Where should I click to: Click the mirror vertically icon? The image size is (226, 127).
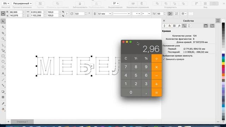pos(142,4)
